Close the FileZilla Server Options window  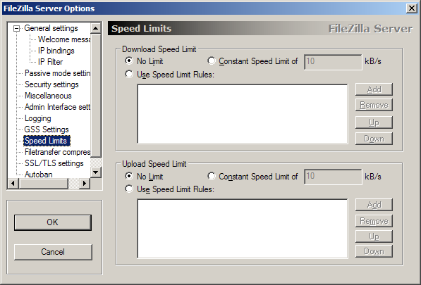(412, 8)
